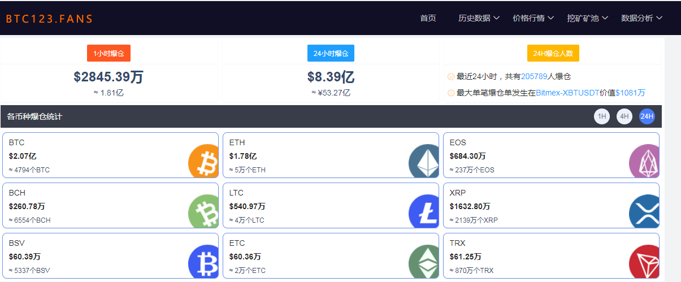Click the Bitcoin Cash BCH icon
This screenshot has width=681, height=282.
203,211
